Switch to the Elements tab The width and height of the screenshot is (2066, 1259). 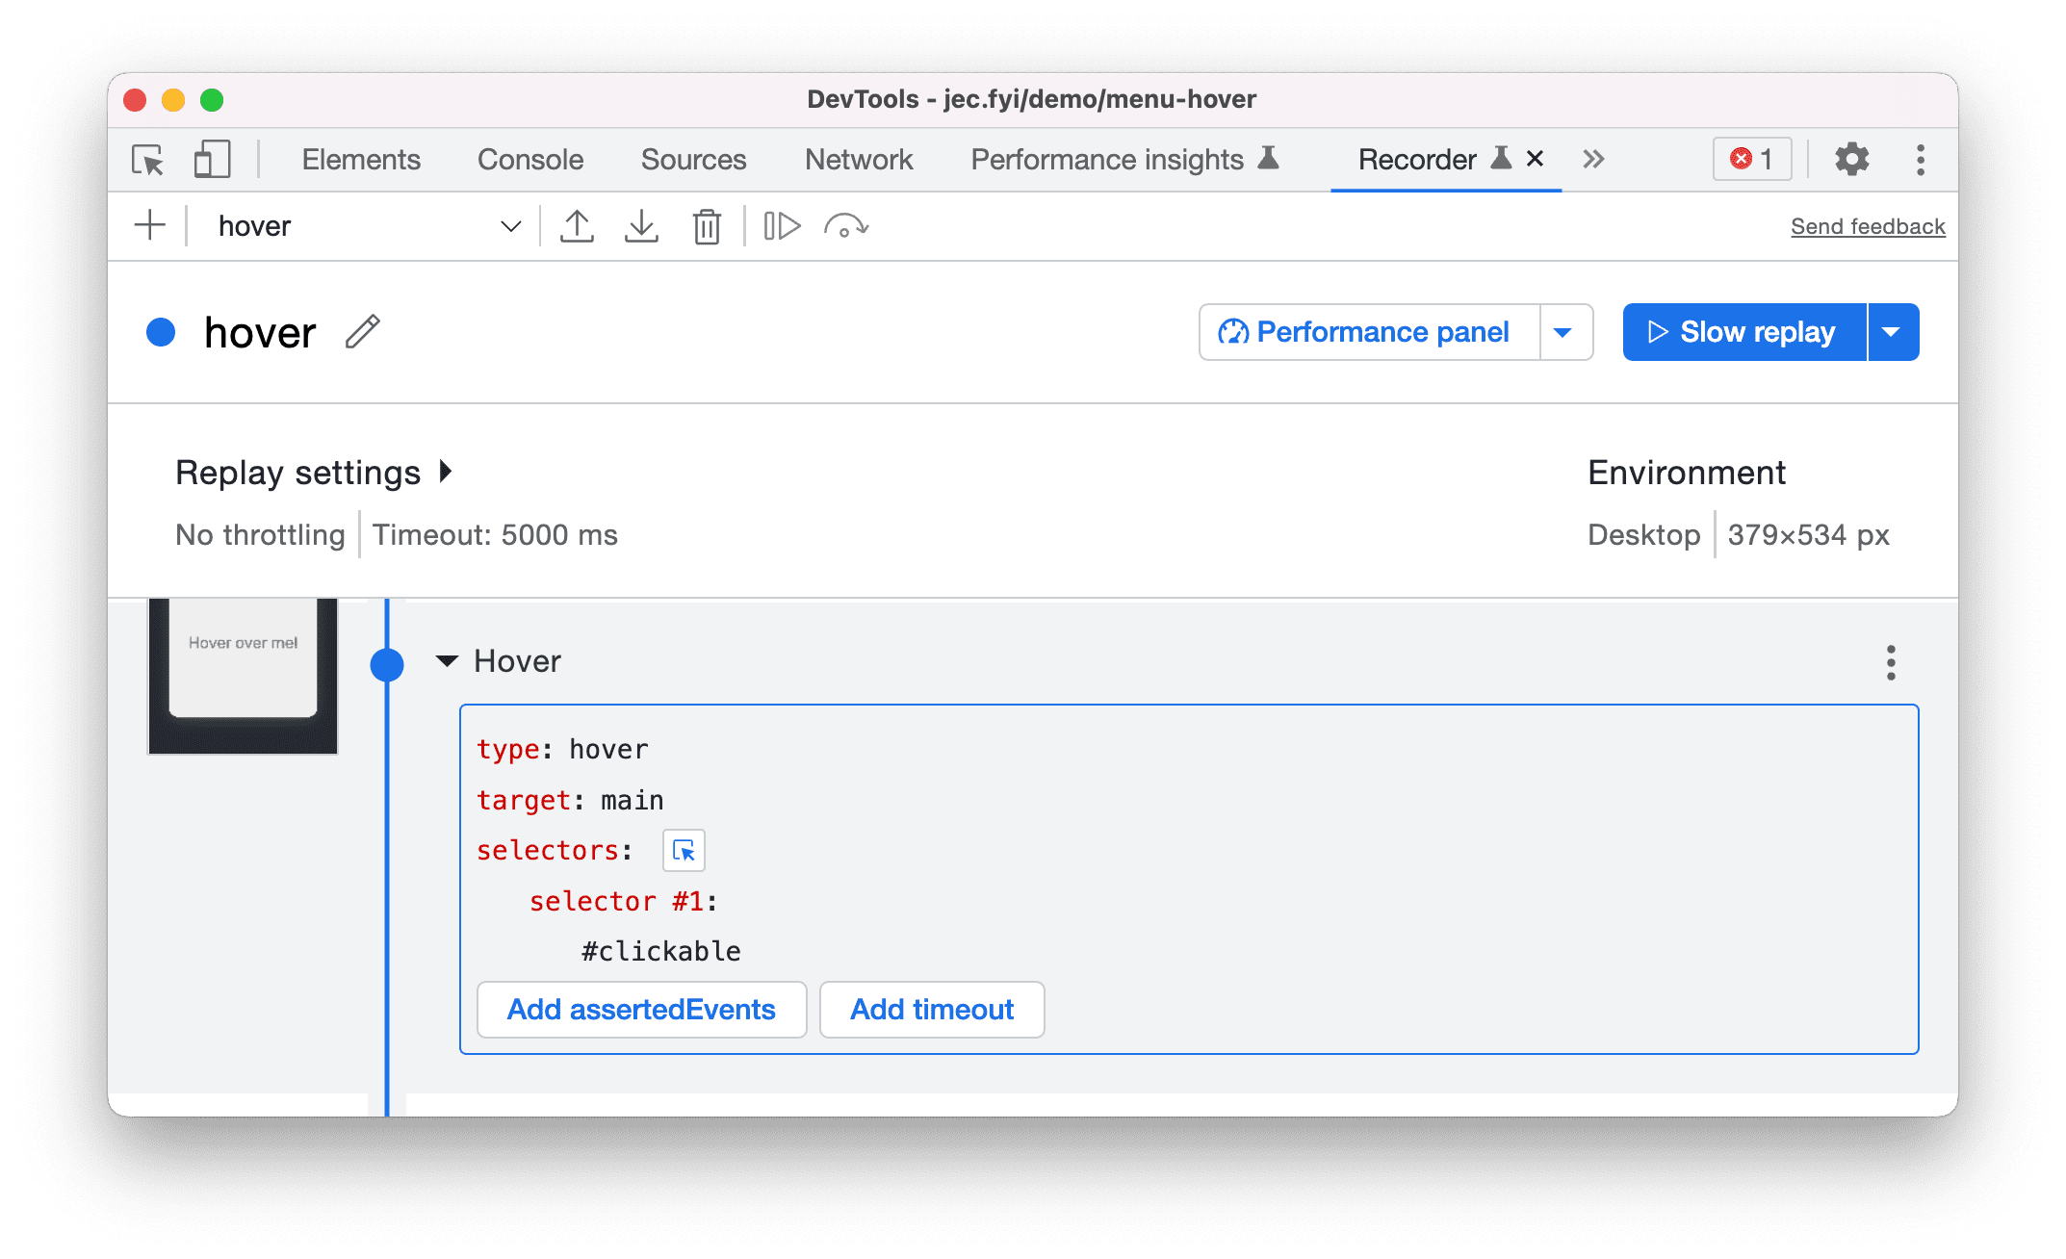[x=360, y=158]
